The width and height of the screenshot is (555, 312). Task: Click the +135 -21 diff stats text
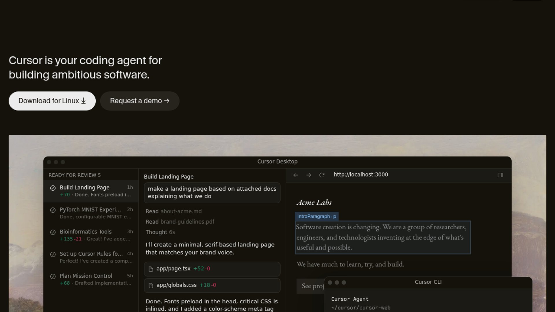(x=71, y=239)
